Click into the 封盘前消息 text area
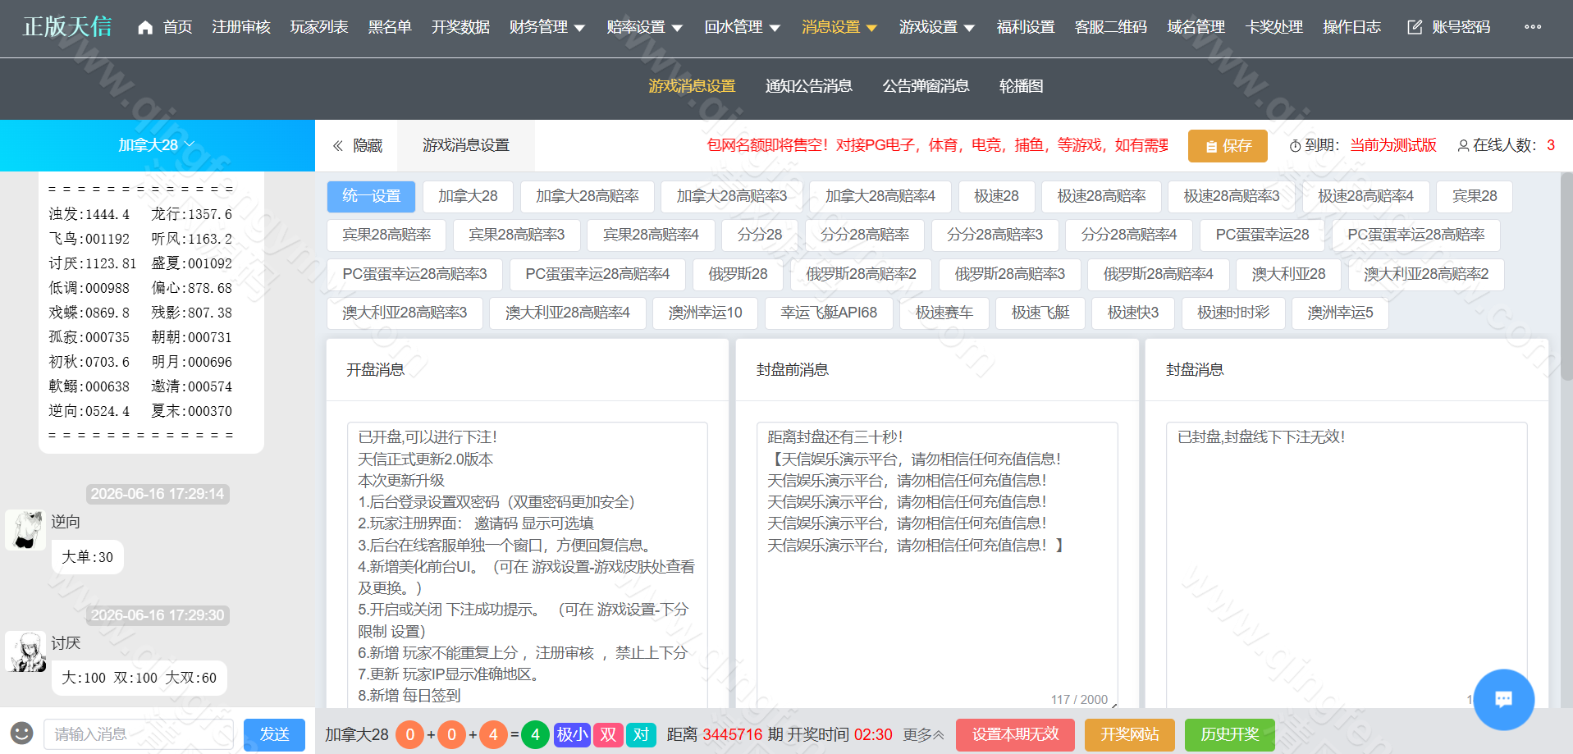The height and width of the screenshot is (754, 1573). click(x=937, y=565)
